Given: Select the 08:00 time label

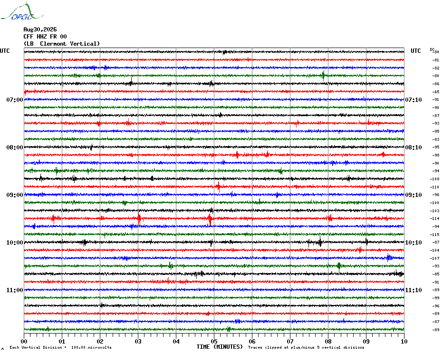Looking at the screenshot, I should [15, 147].
